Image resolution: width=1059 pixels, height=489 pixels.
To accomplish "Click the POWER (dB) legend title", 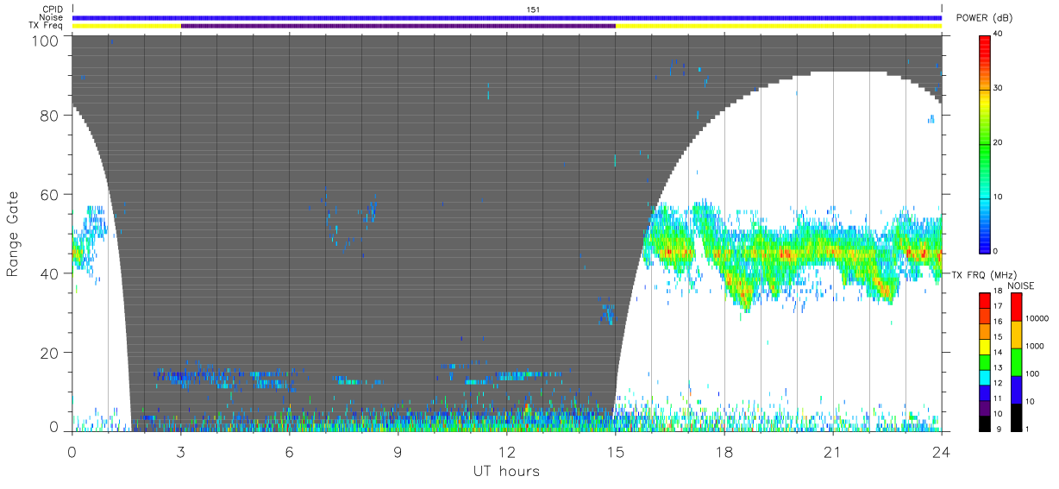I will [x=984, y=18].
